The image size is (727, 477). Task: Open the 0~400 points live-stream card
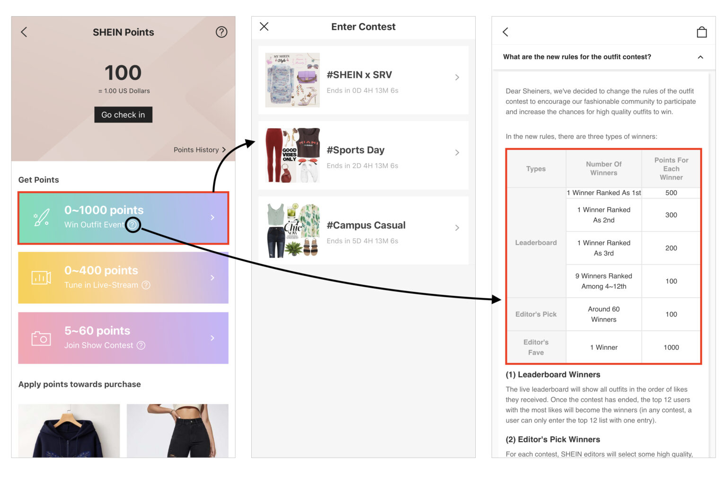point(123,278)
